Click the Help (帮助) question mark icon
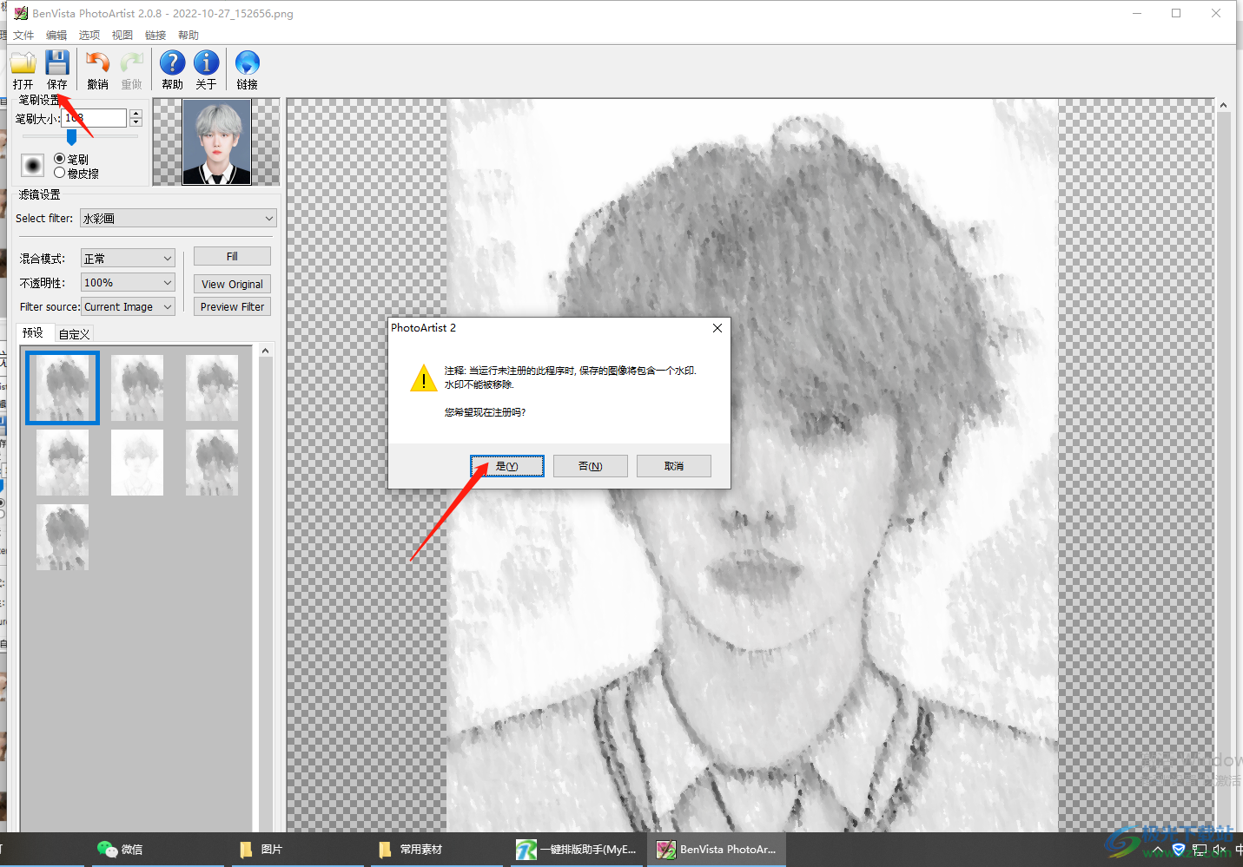Viewport: 1243px width, 867px height. [x=172, y=63]
